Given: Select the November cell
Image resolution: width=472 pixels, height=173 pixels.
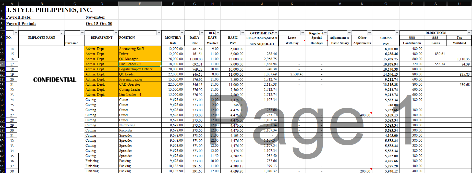Looking at the screenshot, I should pos(102,17).
